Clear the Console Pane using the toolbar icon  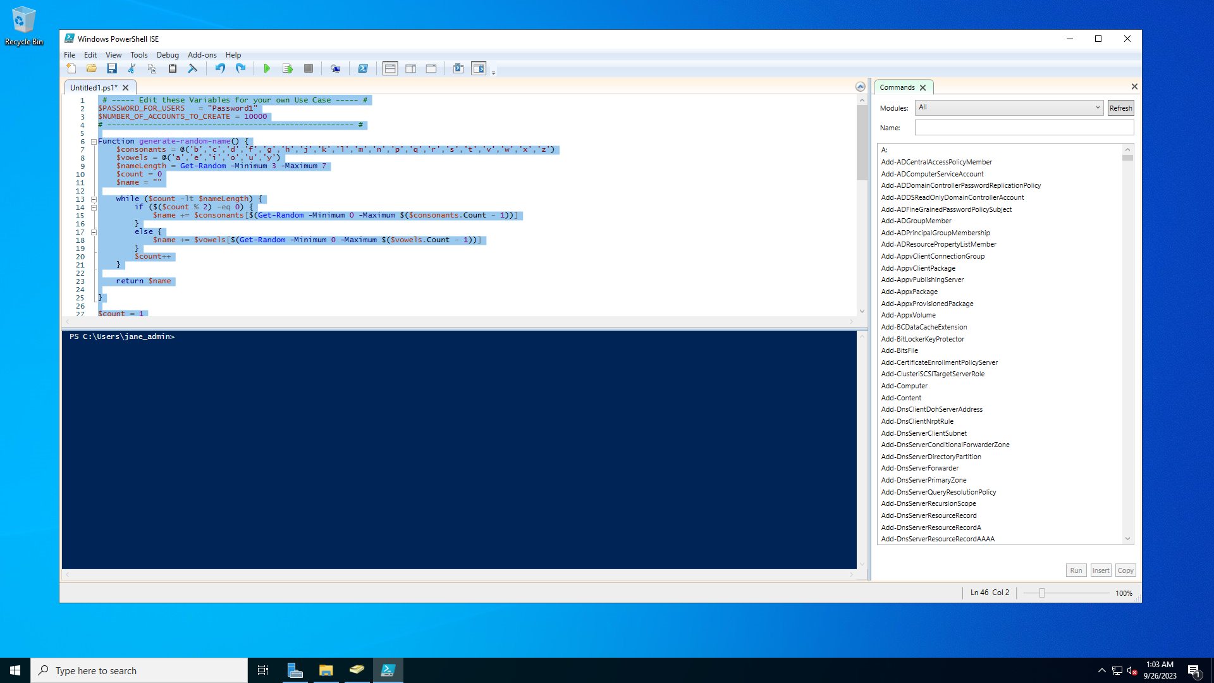pyautogui.click(x=193, y=68)
